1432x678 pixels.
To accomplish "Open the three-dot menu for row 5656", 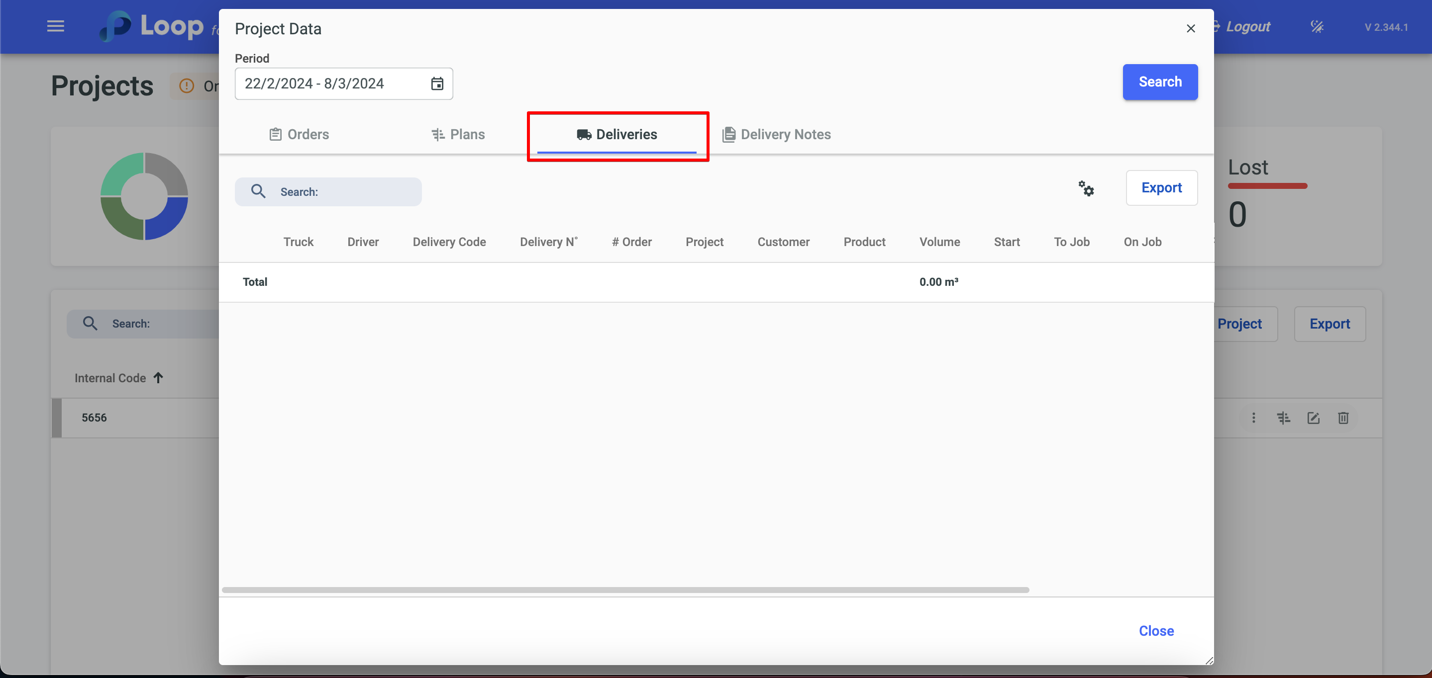I will point(1253,418).
